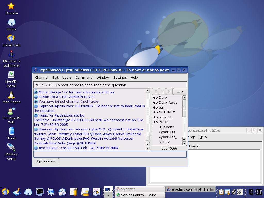Toggle the N channel mode button
The image size is (264, 198).
(x=162, y=92)
